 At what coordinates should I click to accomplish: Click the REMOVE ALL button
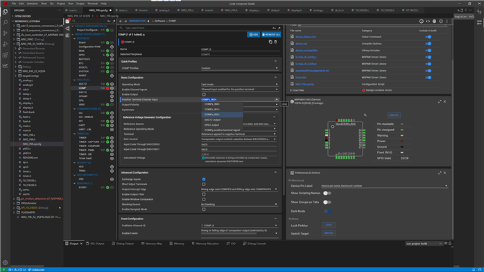pos(271,35)
